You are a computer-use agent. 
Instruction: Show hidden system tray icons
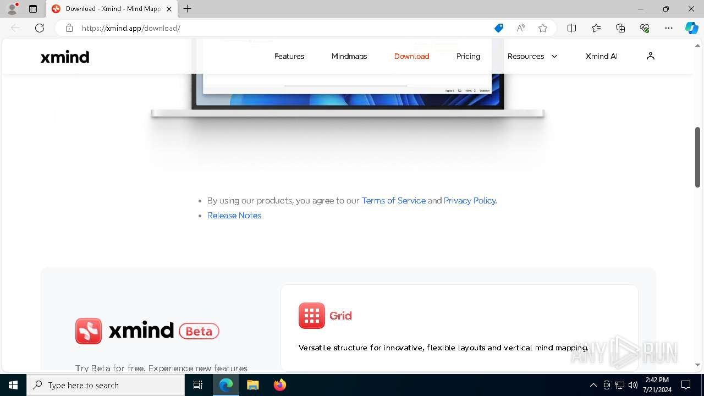pos(593,385)
